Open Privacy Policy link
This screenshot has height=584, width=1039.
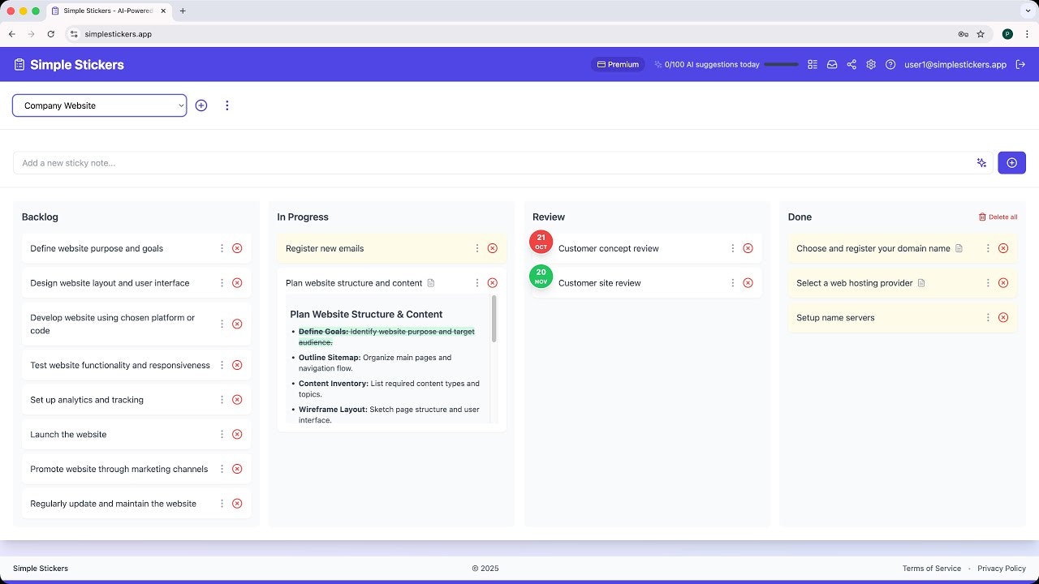(x=1002, y=569)
